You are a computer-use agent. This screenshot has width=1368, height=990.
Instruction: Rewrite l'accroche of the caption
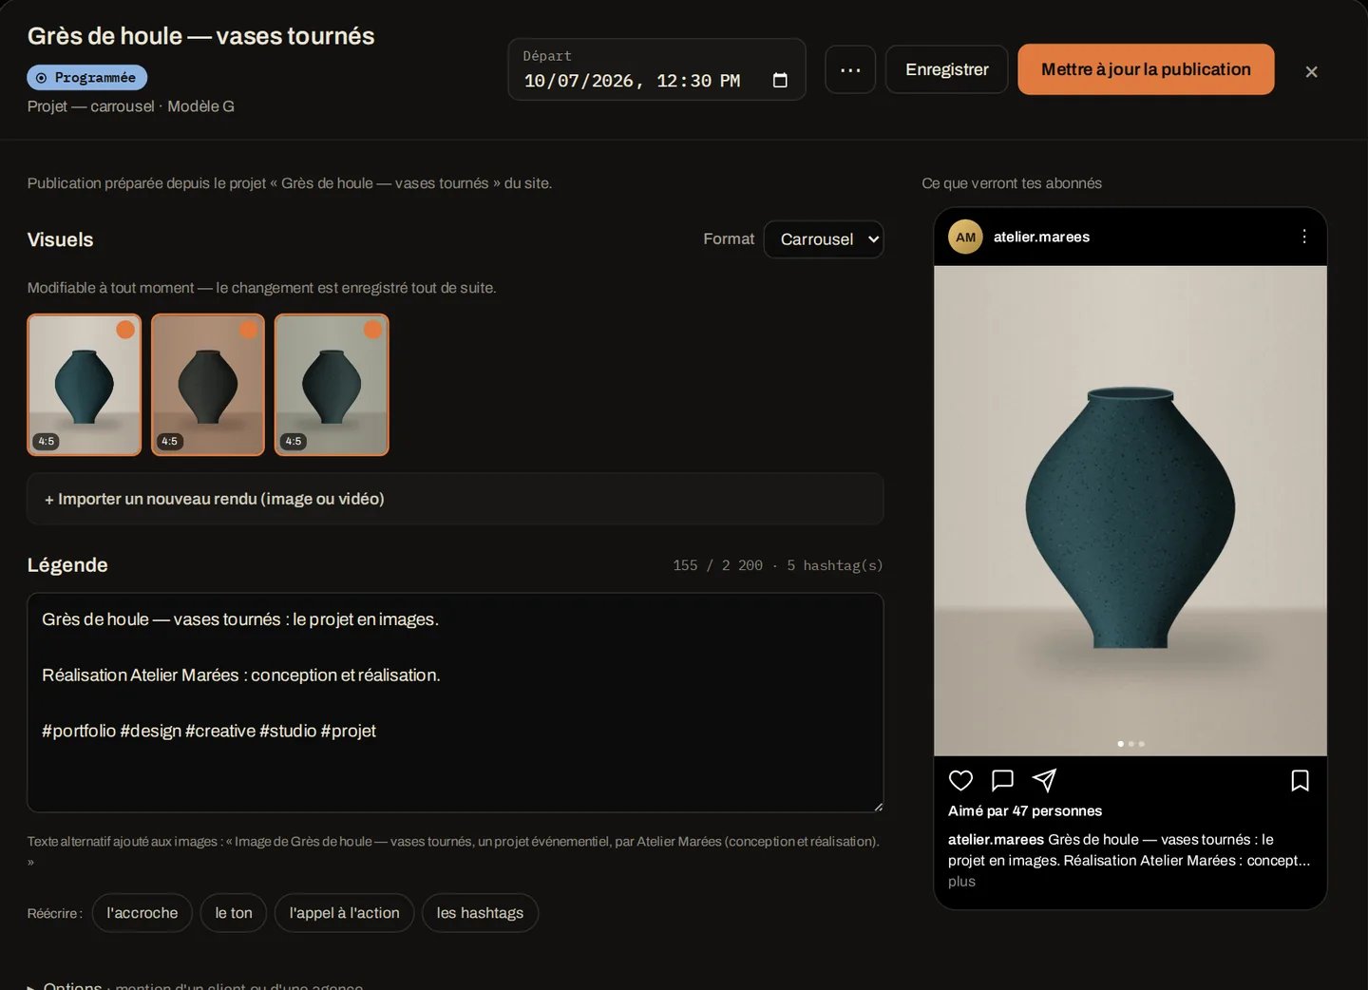point(142,913)
